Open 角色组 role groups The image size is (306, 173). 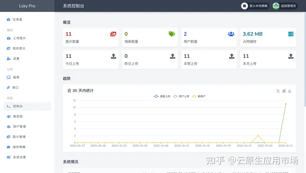tap(27, 116)
